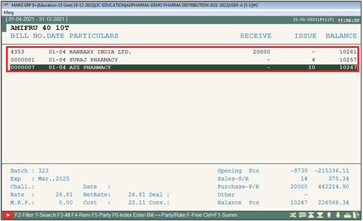Click bill number 0000001
This screenshot has width=363, height=221.
pyautogui.click(x=23, y=60)
